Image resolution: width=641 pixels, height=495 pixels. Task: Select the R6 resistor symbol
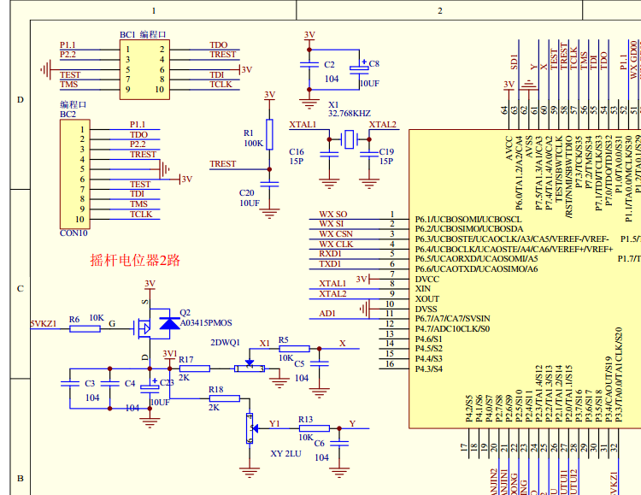tap(85, 328)
